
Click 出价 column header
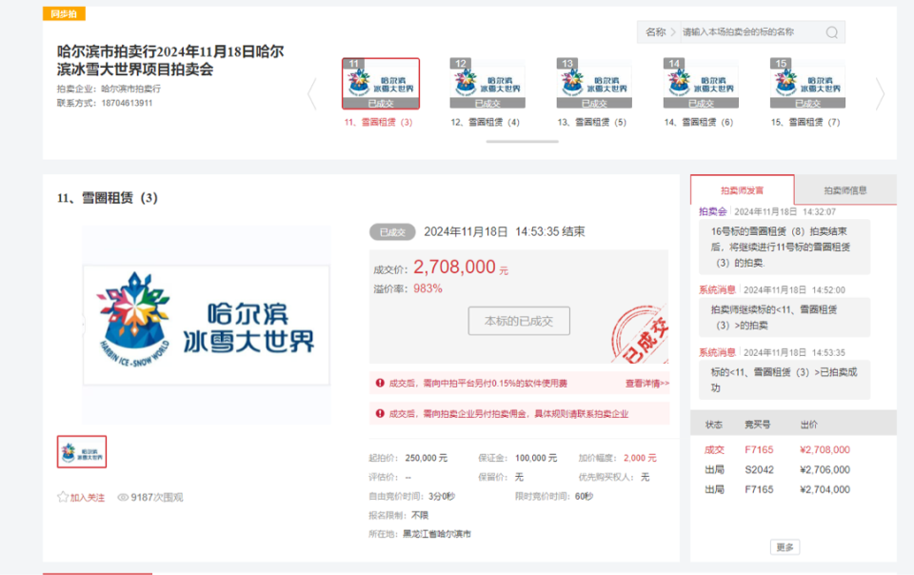(x=809, y=425)
